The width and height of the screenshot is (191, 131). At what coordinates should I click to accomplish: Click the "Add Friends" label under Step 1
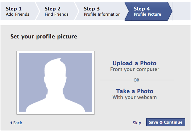click(x=17, y=14)
